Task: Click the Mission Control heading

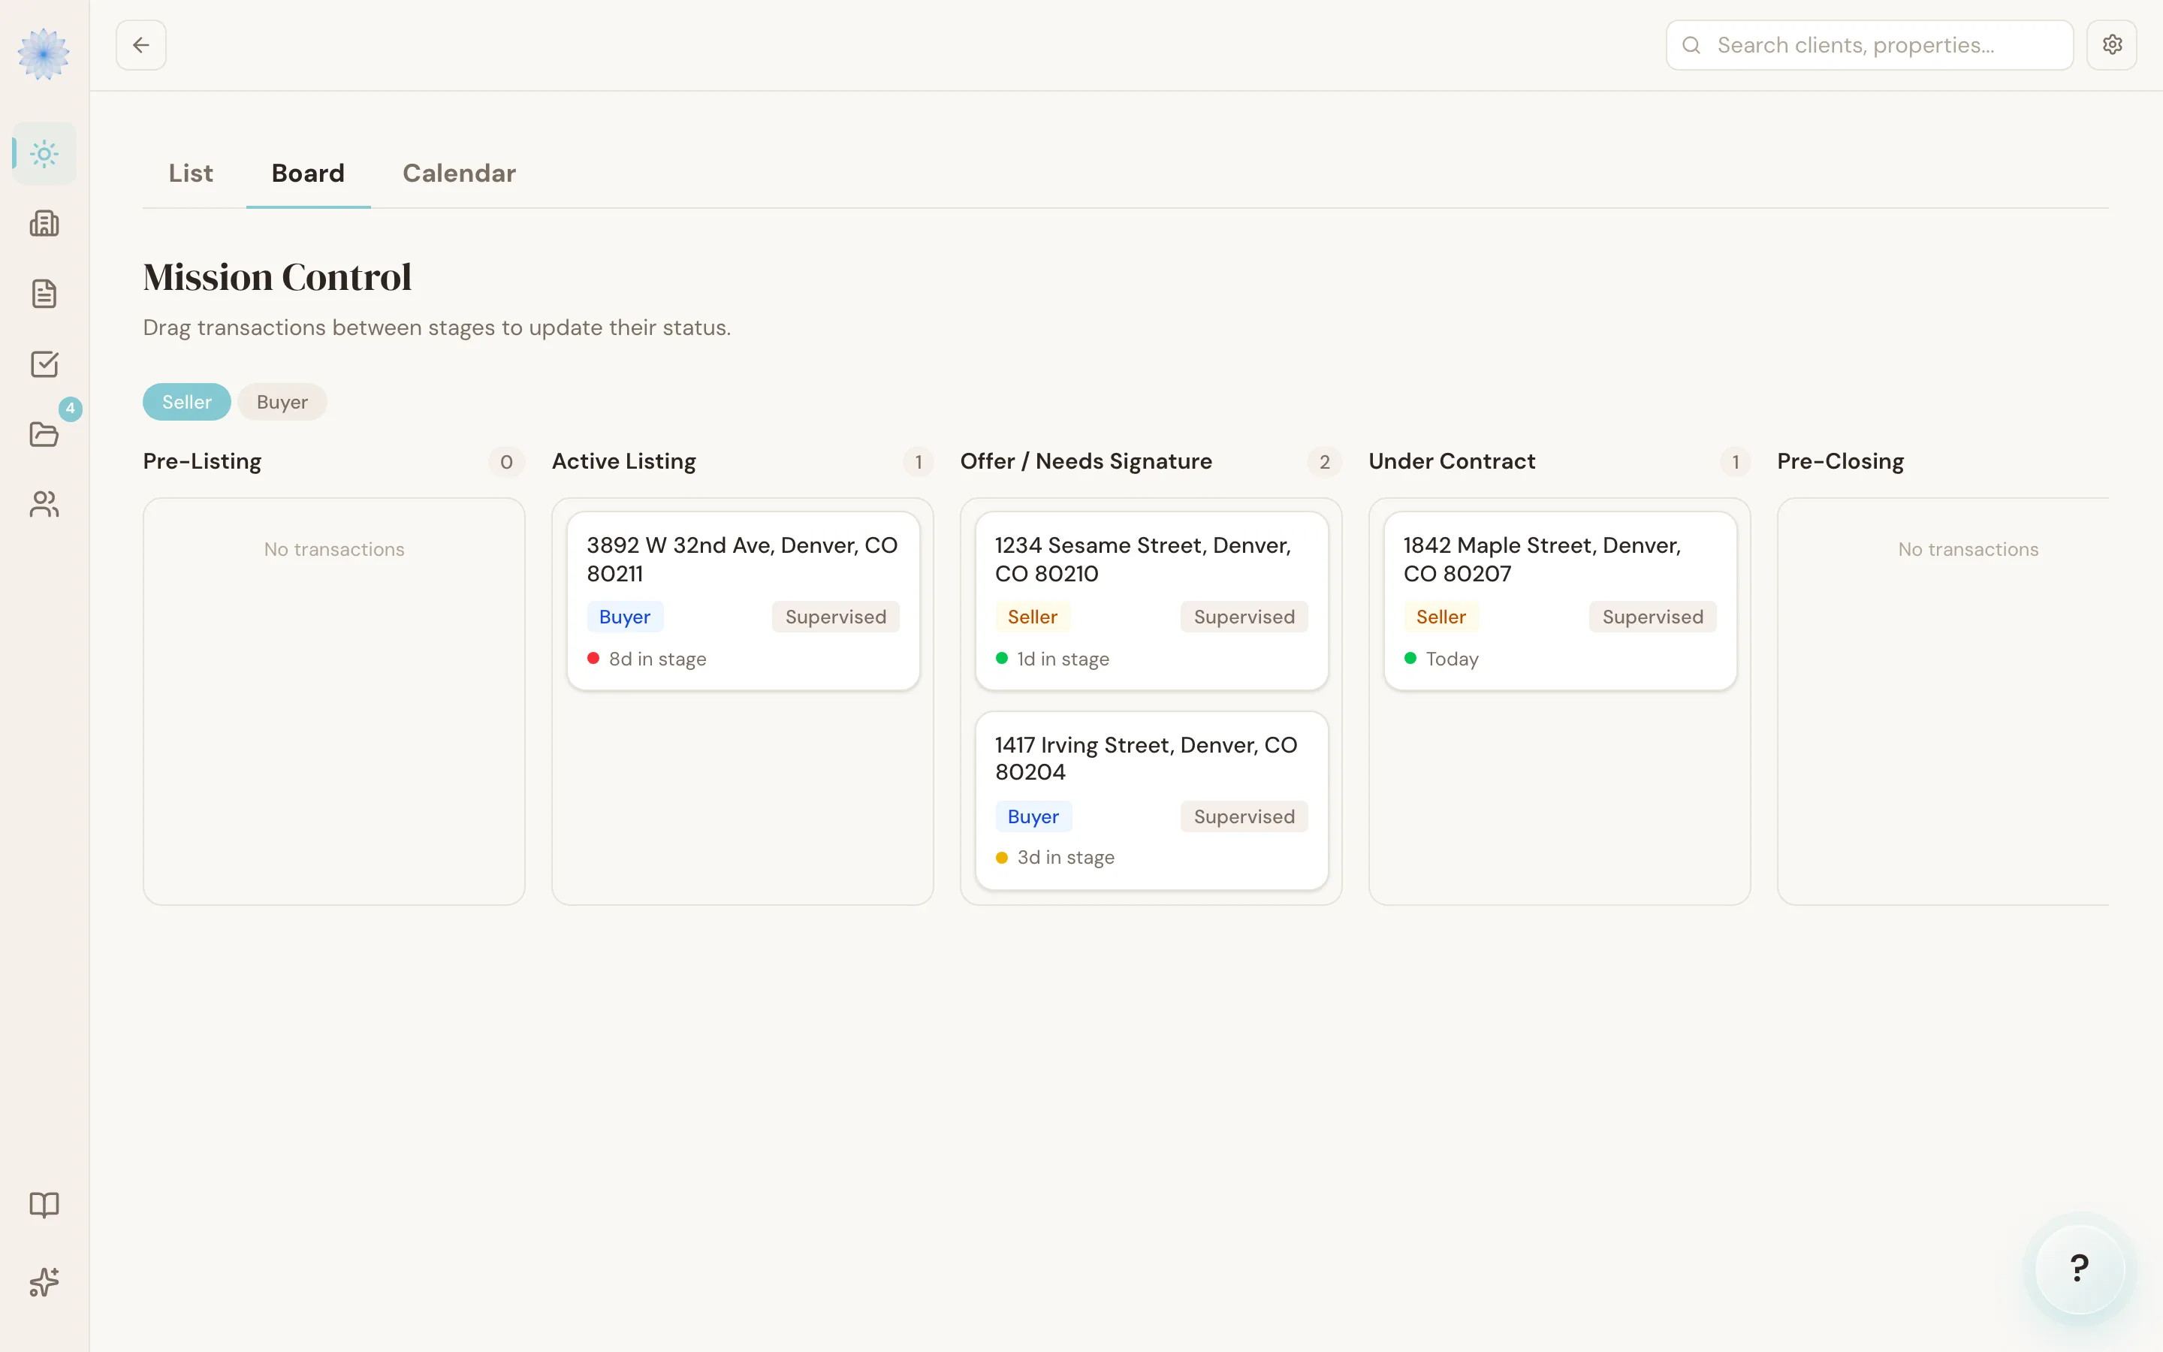Action: point(277,277)
